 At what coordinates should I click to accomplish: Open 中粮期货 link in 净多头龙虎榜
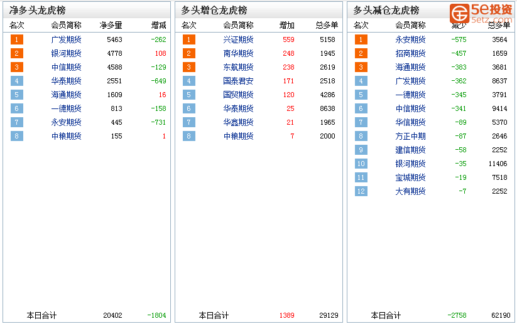pyautogui.click(x=66, y=137)
